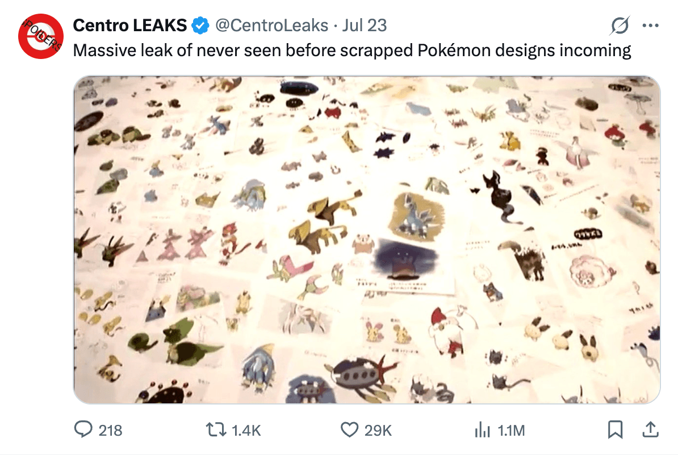Visit the @CentroLeaks handle link
Image resolution: width=678 pixels, height=455 pixels.
point(271,26)
